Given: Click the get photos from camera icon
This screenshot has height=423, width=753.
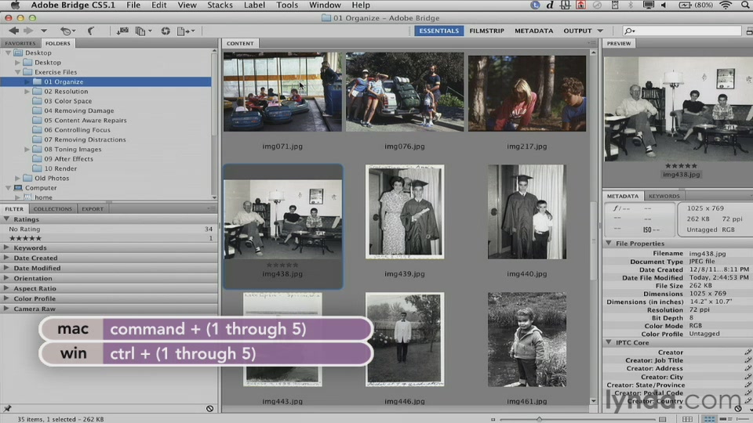Looking at the screenshot, I should (x=122, y=31).
